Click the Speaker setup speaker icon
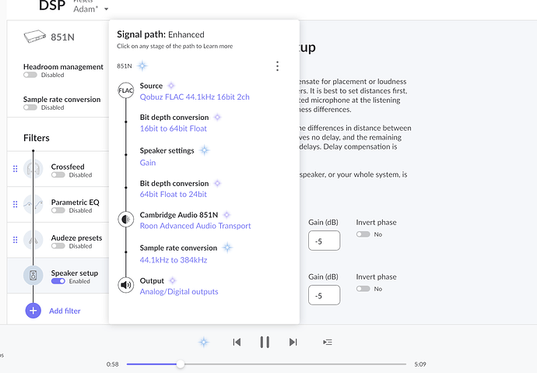537x373 pixels. [x=33, y=276]
